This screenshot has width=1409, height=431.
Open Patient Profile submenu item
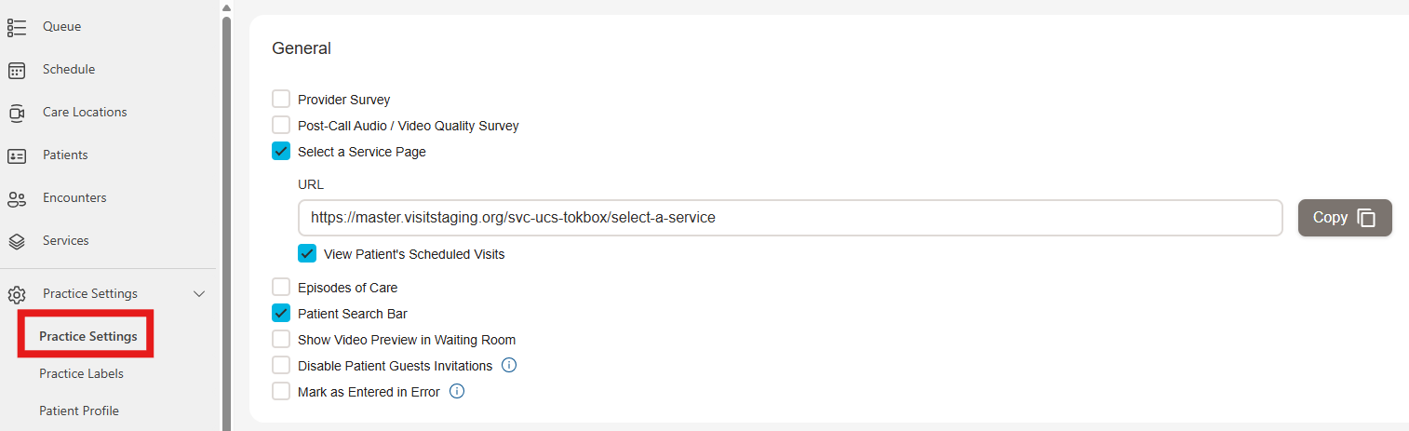click(x=79, y=411)
